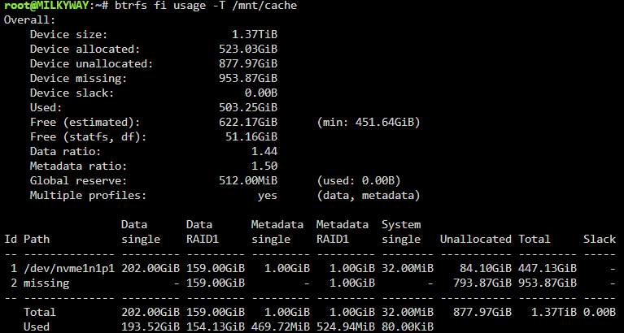Viewport: 624px width, 333px height.
Task: Select nvme1n1p1 System single 32.00MiB
Action: pos(408,269)
